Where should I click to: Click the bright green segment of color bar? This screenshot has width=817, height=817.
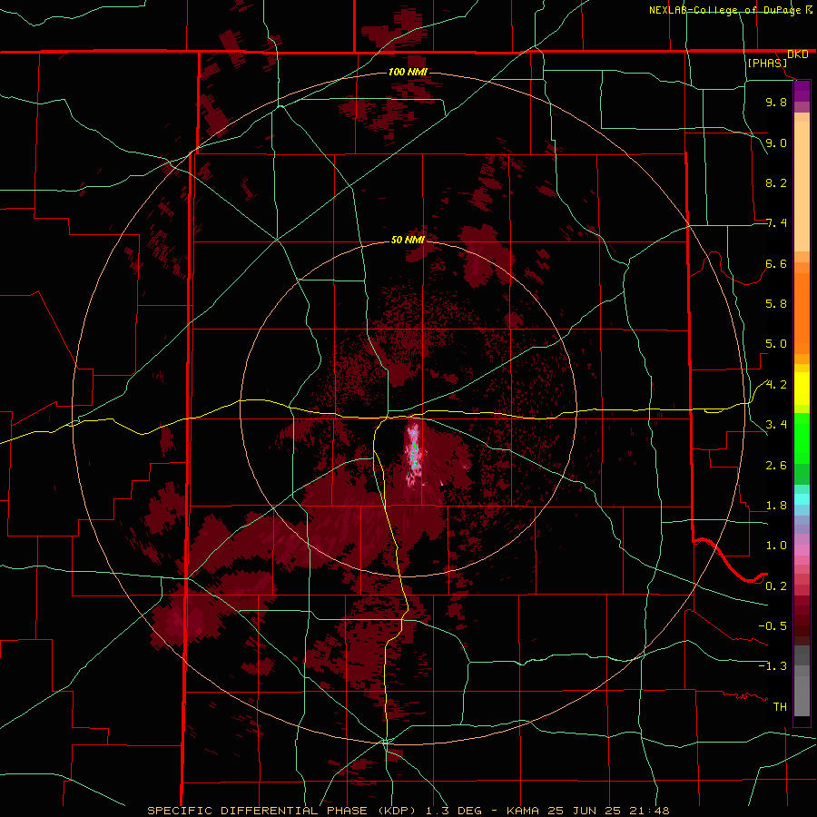pyautogui.click(x=802, y=438)
